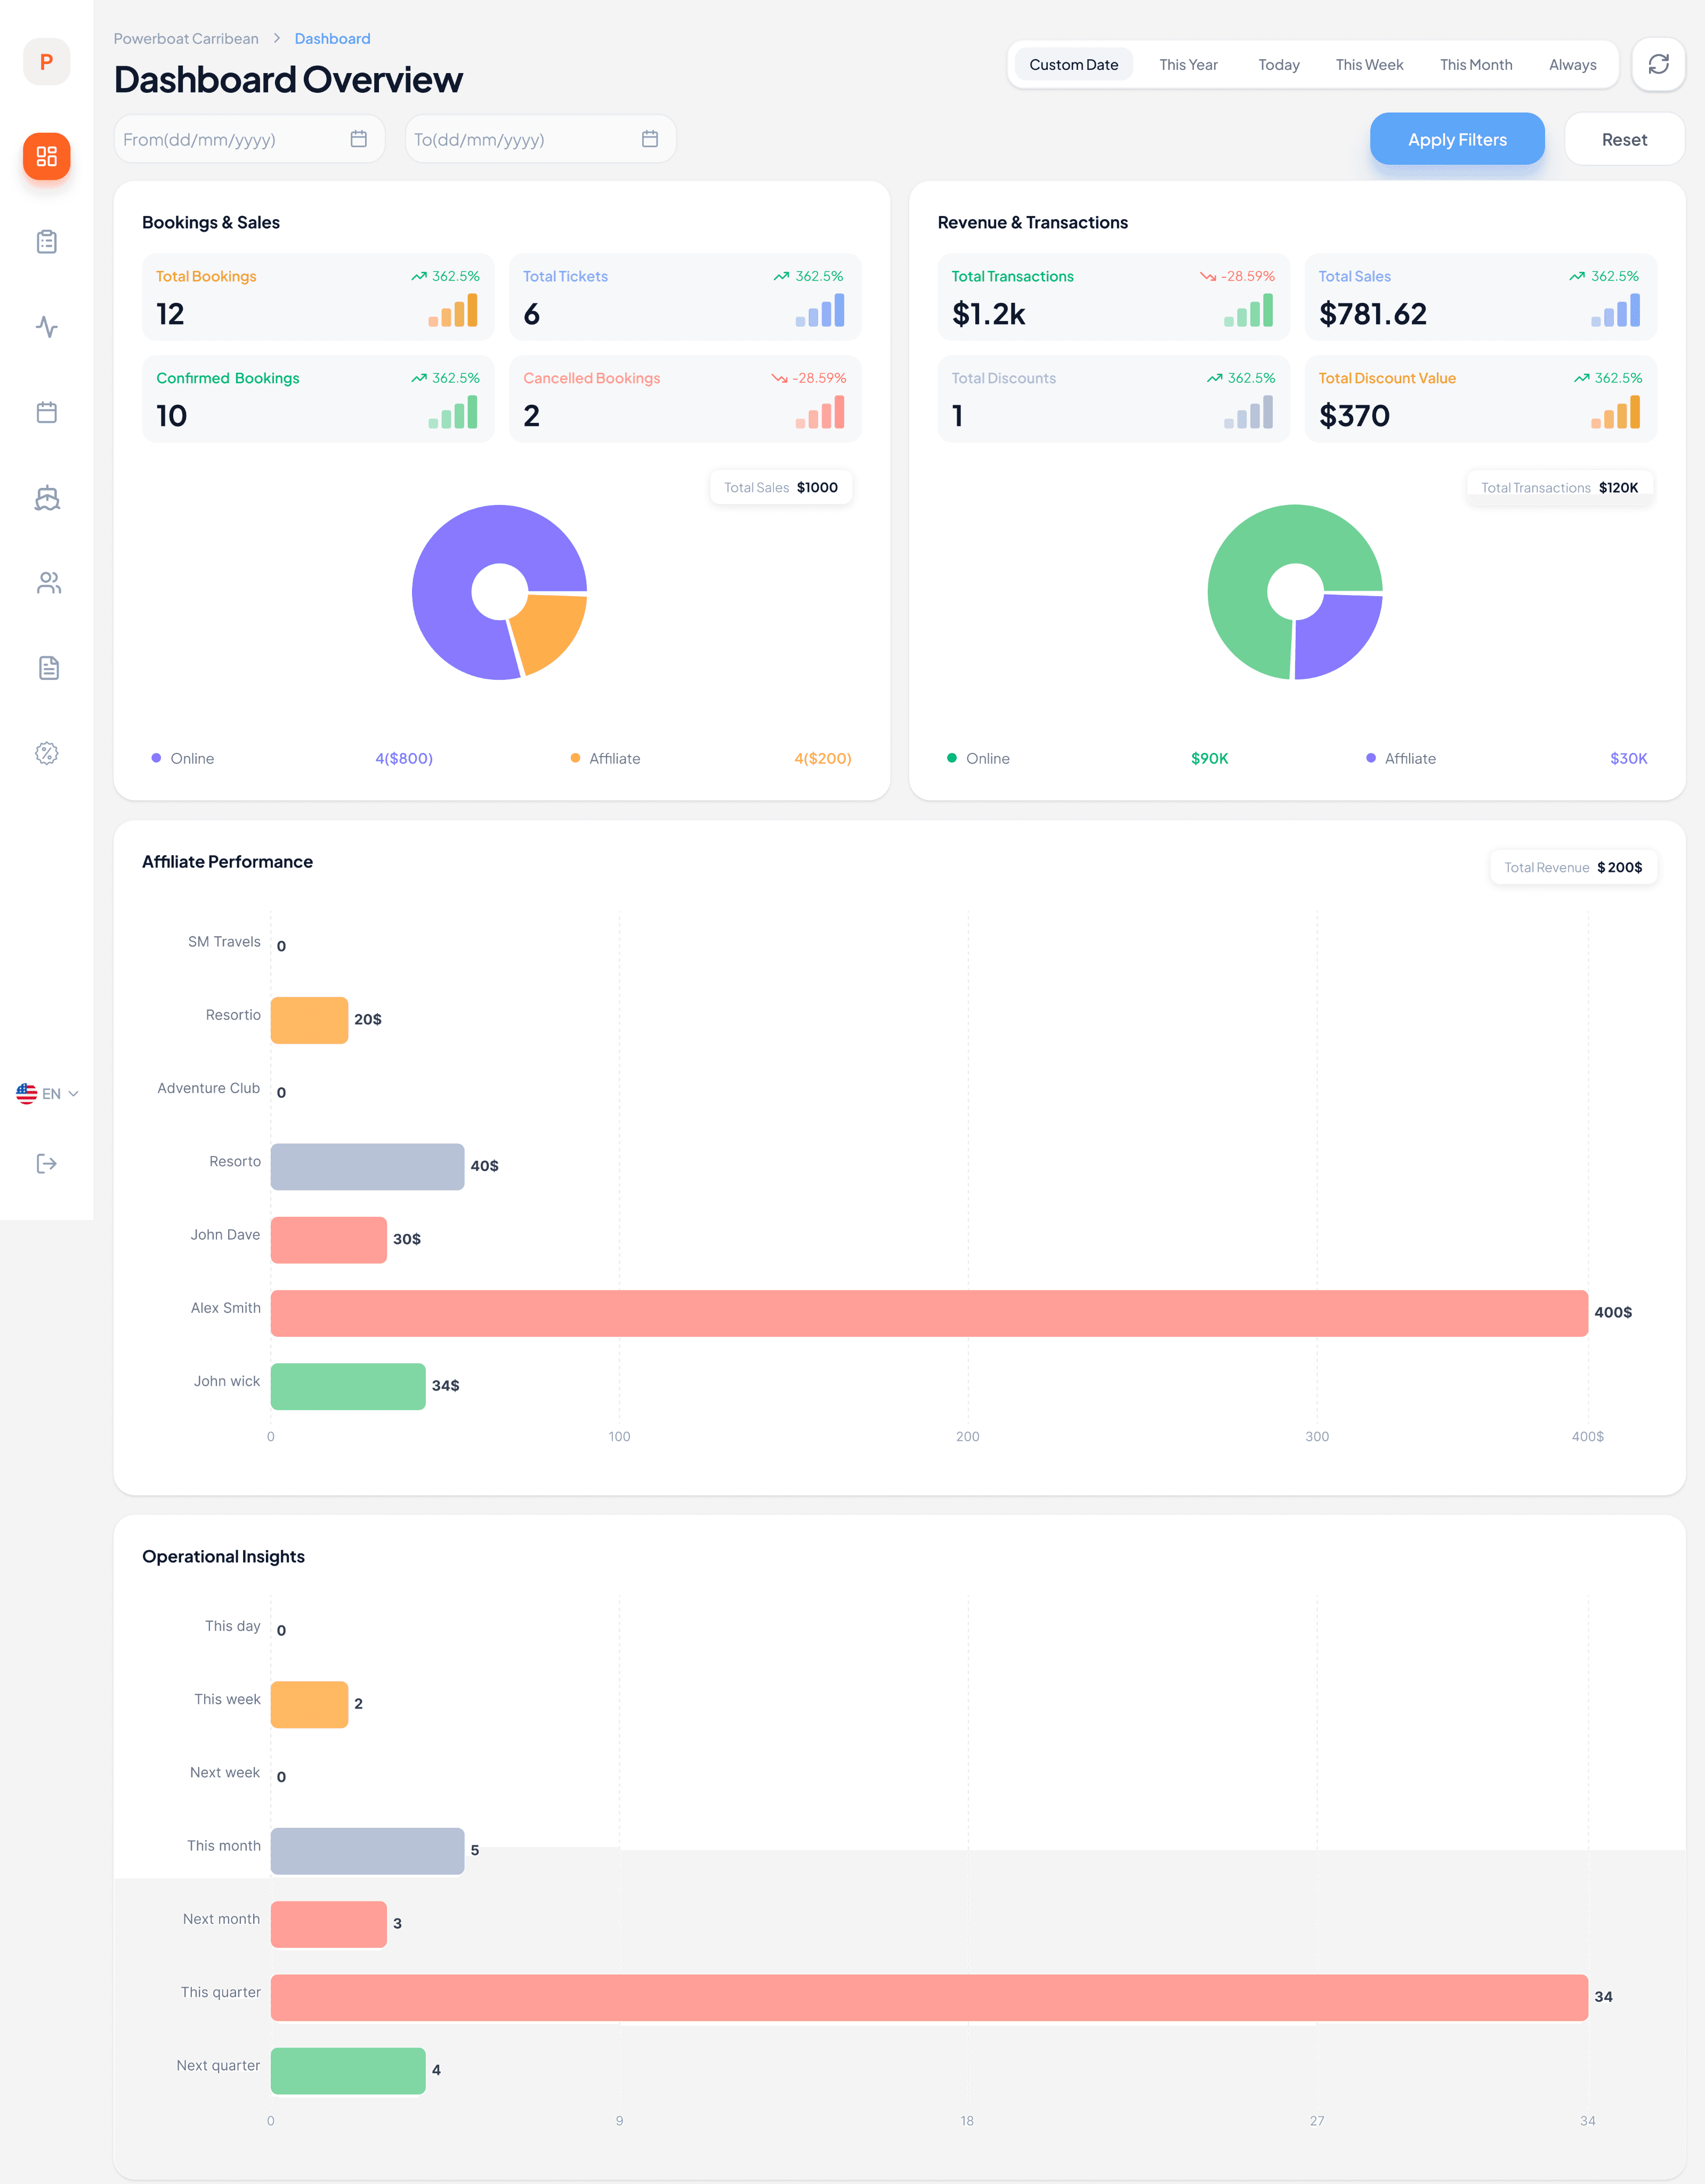
Task: Select the This Month tab
Action: pyautogui.click(x=1475, y=64)
